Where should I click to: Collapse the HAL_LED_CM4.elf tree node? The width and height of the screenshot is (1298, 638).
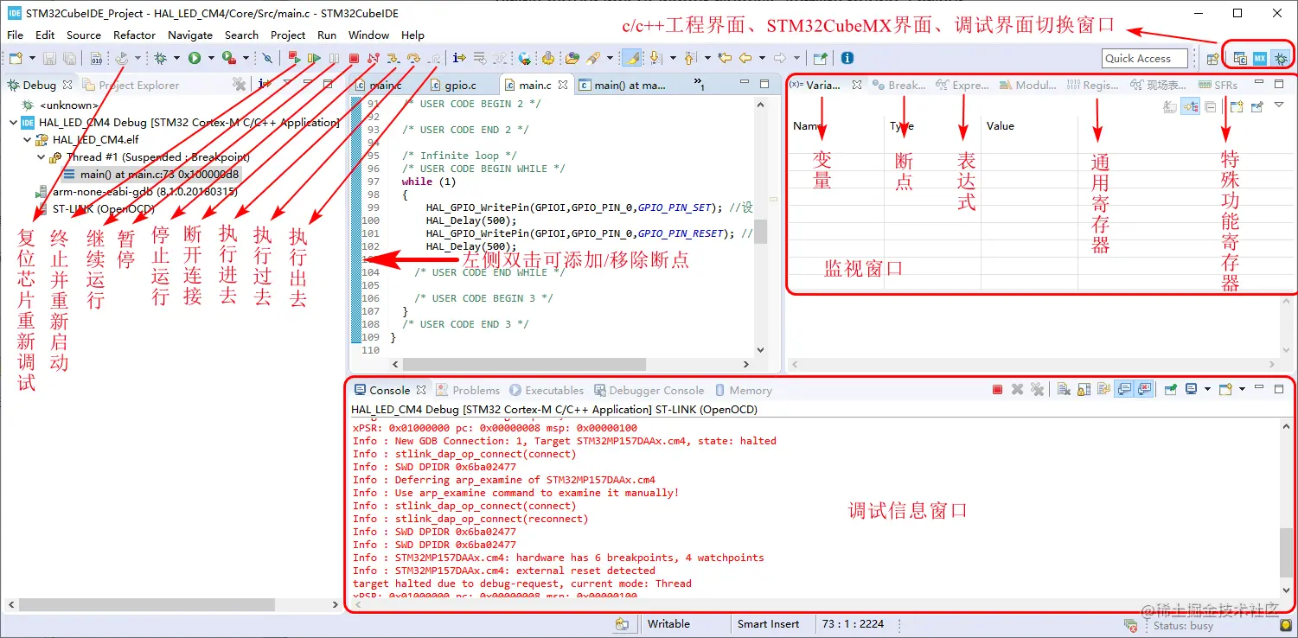(27, 140)
